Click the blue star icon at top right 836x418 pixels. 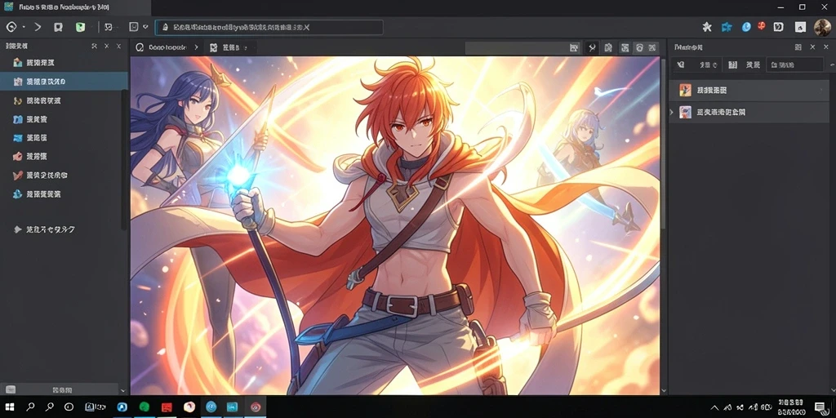[726, 27]
